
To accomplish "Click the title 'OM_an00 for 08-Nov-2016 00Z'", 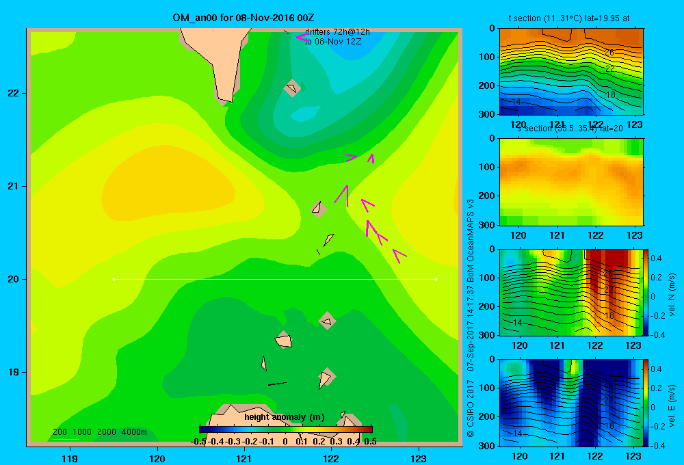I will click(x=243, y=18).
